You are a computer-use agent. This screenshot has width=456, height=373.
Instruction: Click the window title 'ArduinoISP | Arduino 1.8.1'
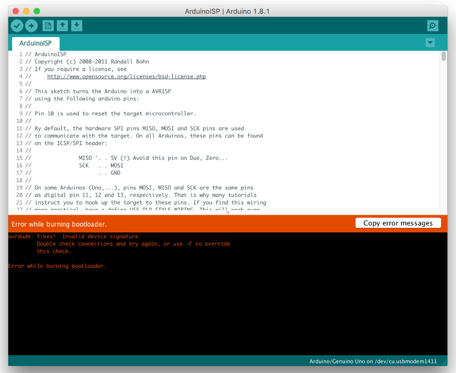(x=227, y=11)
